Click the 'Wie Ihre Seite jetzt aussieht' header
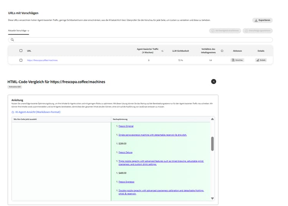The width and height of the screenshot is (288, 206). [x=25, y=119]
